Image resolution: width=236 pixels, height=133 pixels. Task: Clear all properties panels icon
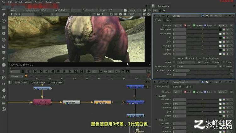[x=164, y=10]
